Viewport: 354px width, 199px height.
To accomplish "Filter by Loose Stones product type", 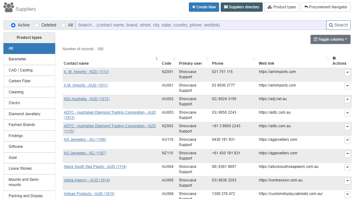I will (29, 169).
